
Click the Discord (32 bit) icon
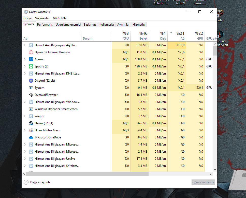(31, 81)
